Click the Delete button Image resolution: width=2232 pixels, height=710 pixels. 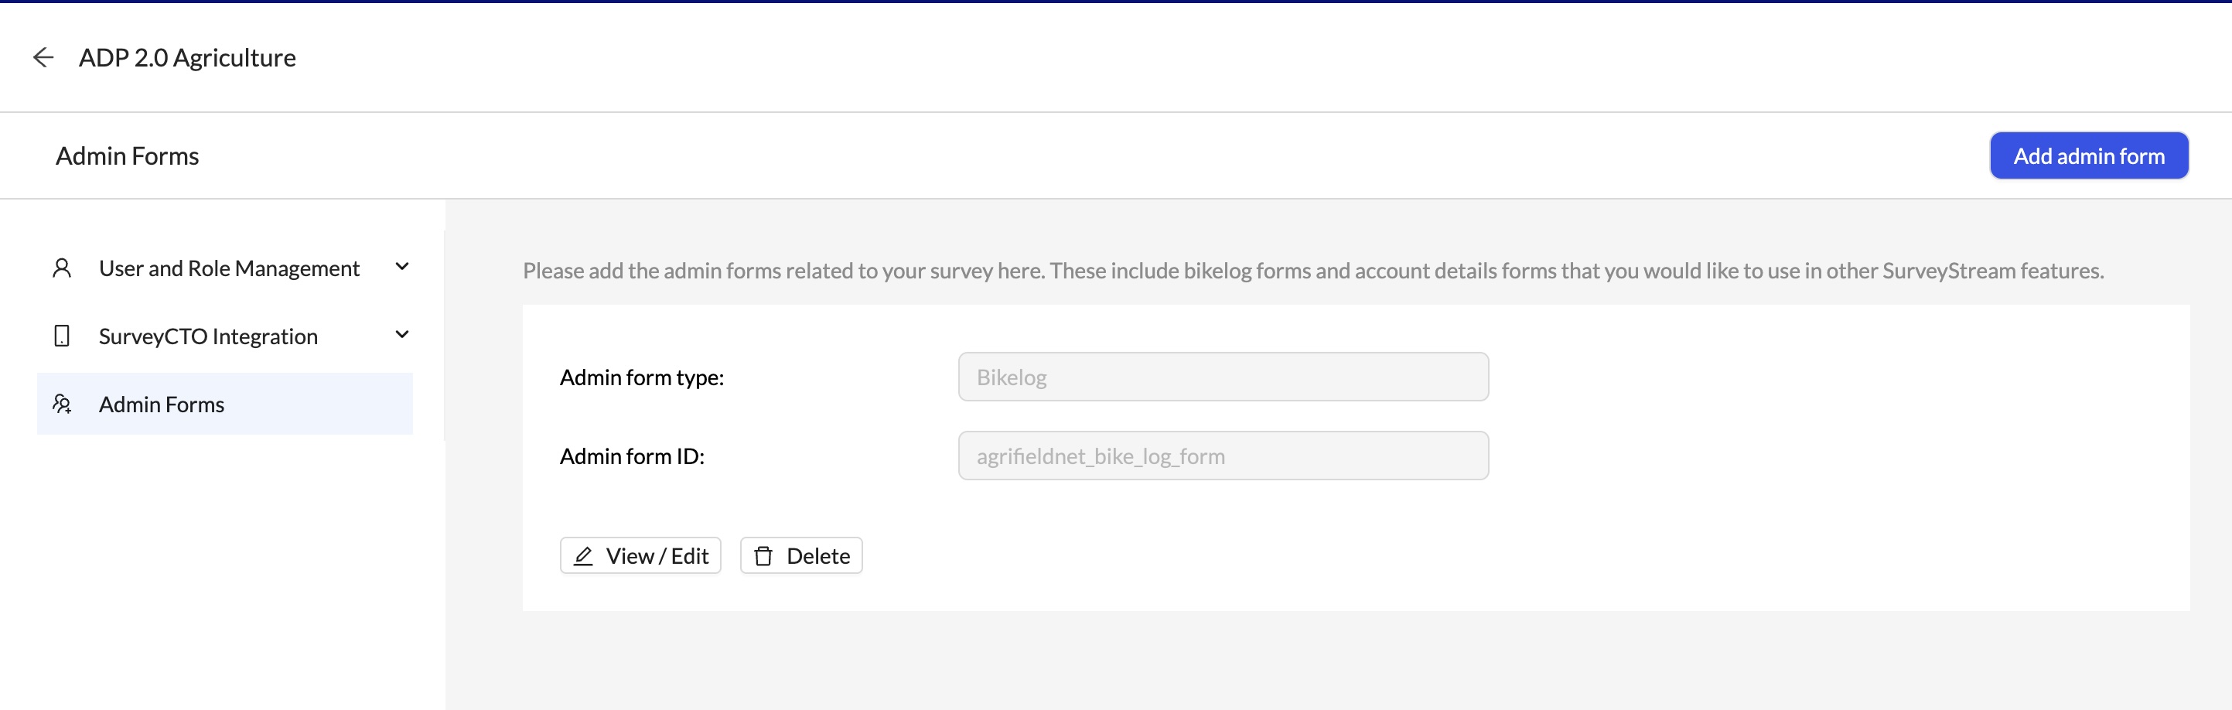(x=801, y=555)
